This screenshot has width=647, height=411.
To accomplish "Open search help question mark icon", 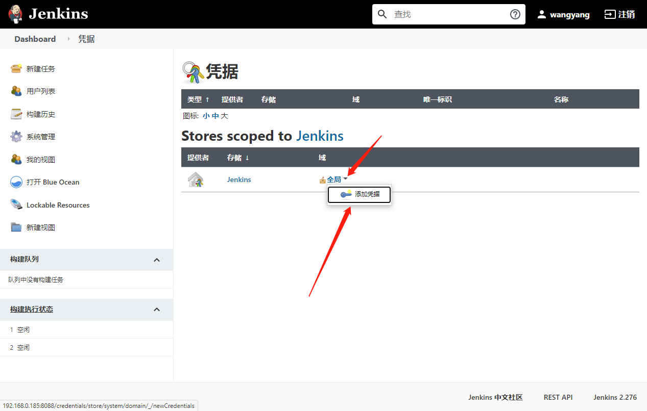I will (x=515, y=14).
